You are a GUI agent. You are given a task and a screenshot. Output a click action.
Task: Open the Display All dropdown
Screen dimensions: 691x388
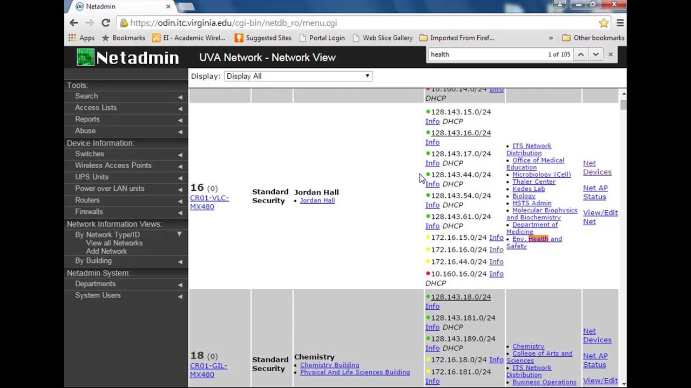pos(298,76)
